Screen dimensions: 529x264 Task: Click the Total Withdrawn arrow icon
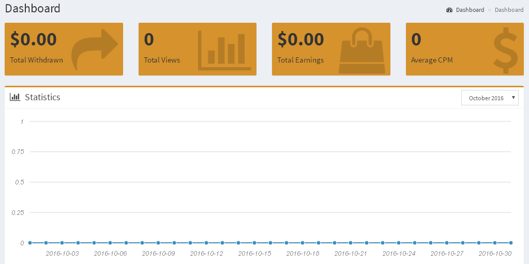point(95,49)
